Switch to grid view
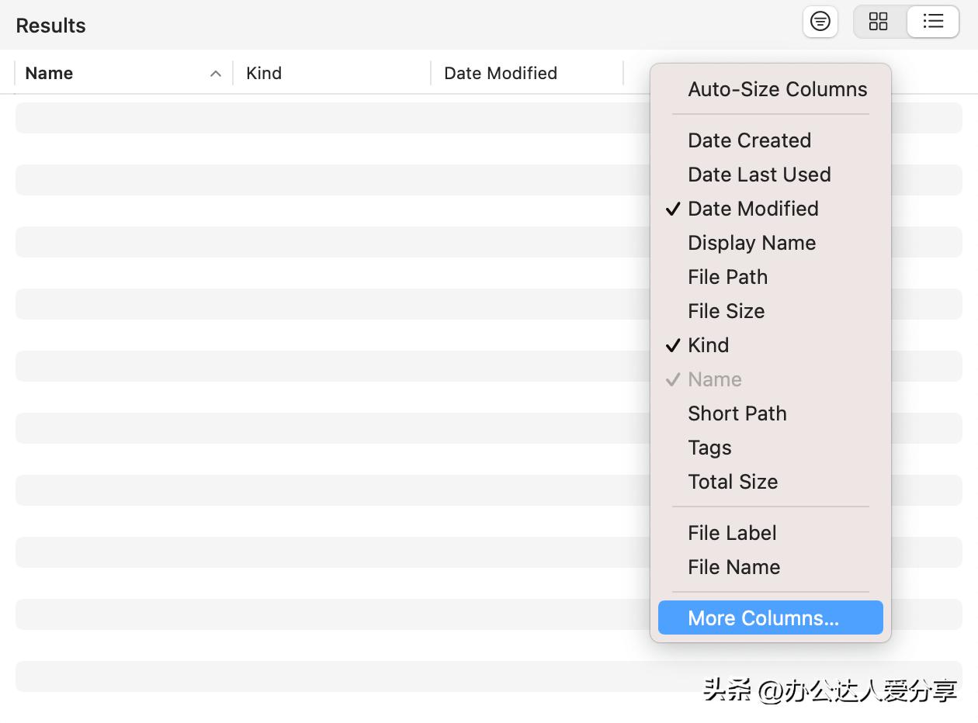 click(879, 22)
